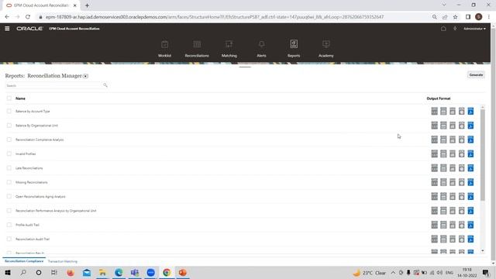Open the Chrome profile avatar
This screenshot has height=279, width=496.
[478, 17]
